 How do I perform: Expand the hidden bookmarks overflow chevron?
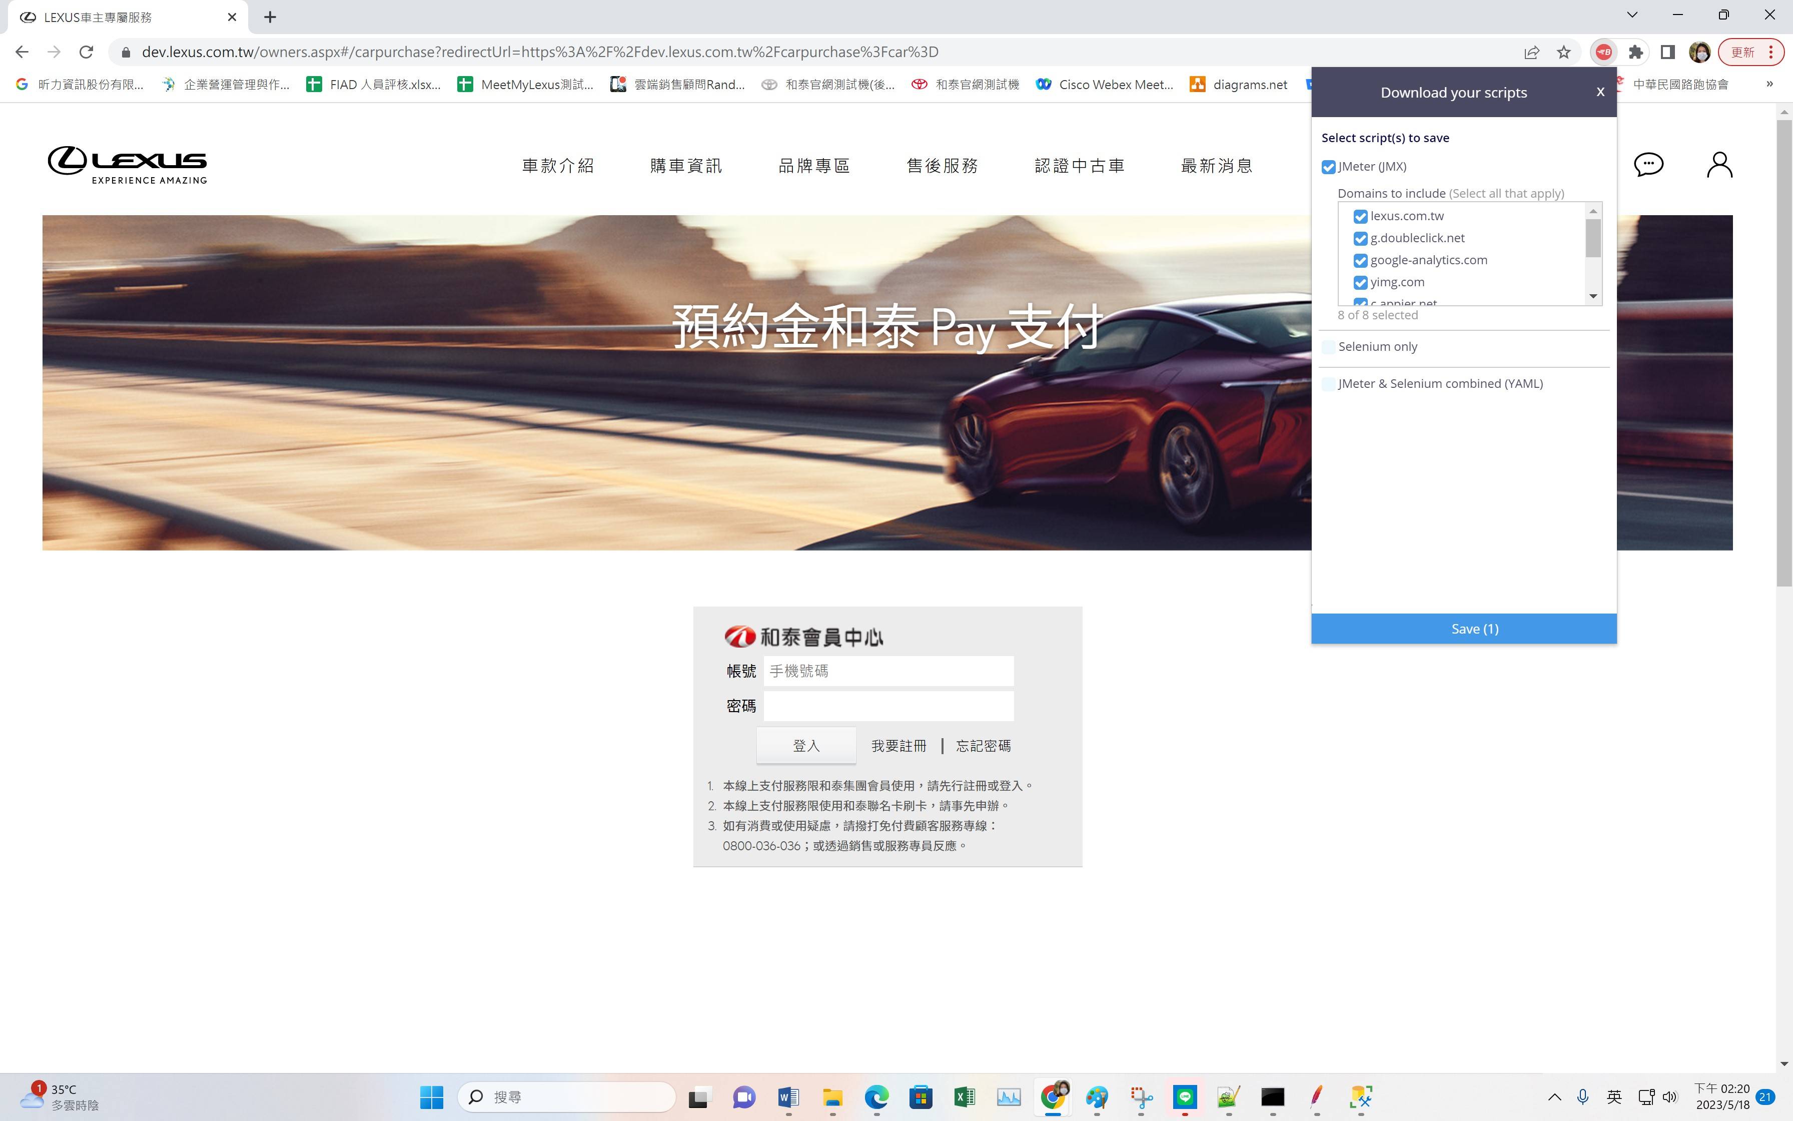point(1769,84)
